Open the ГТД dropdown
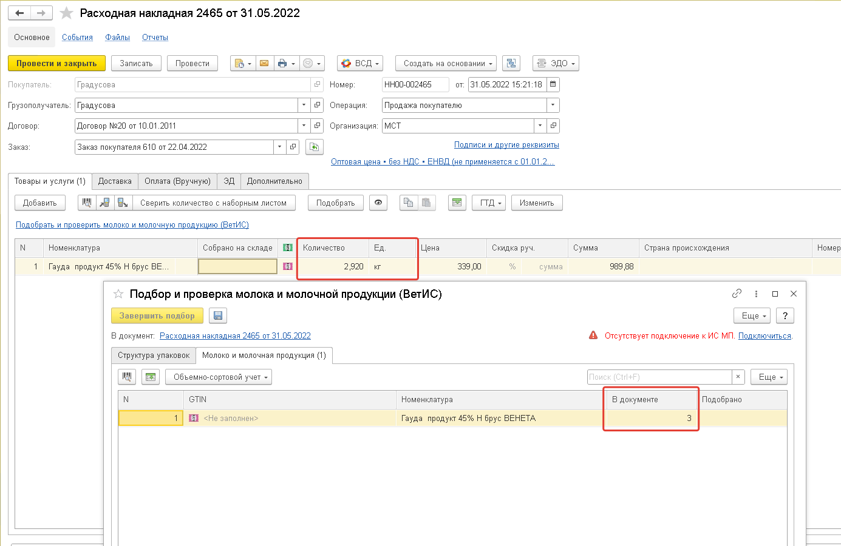841x546 pixels. point(489,203)
